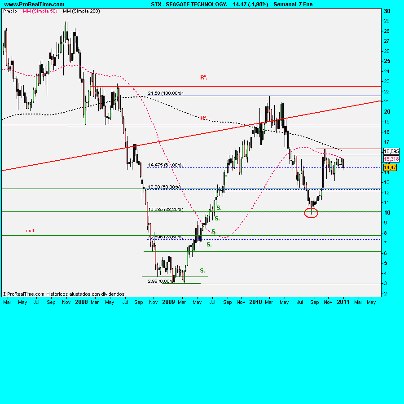Click the 14,475 (61,80%) Fibonacci label

click(x=166, y=165)
